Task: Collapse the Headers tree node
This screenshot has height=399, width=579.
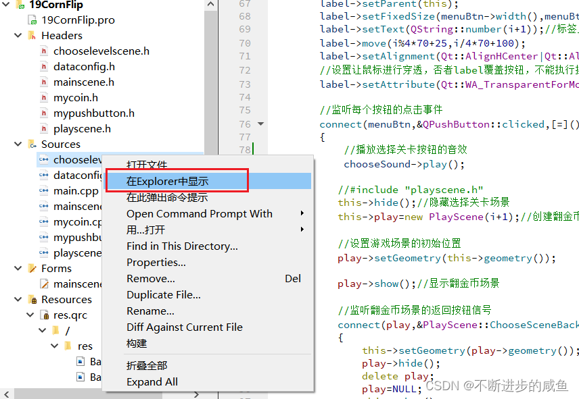Action: point(18,35)
